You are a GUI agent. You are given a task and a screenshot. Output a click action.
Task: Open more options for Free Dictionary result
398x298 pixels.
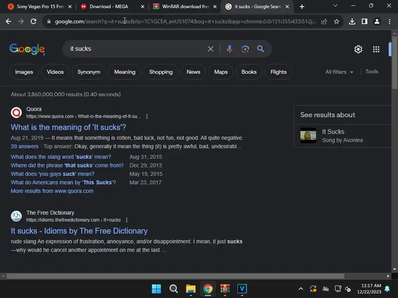127,220
